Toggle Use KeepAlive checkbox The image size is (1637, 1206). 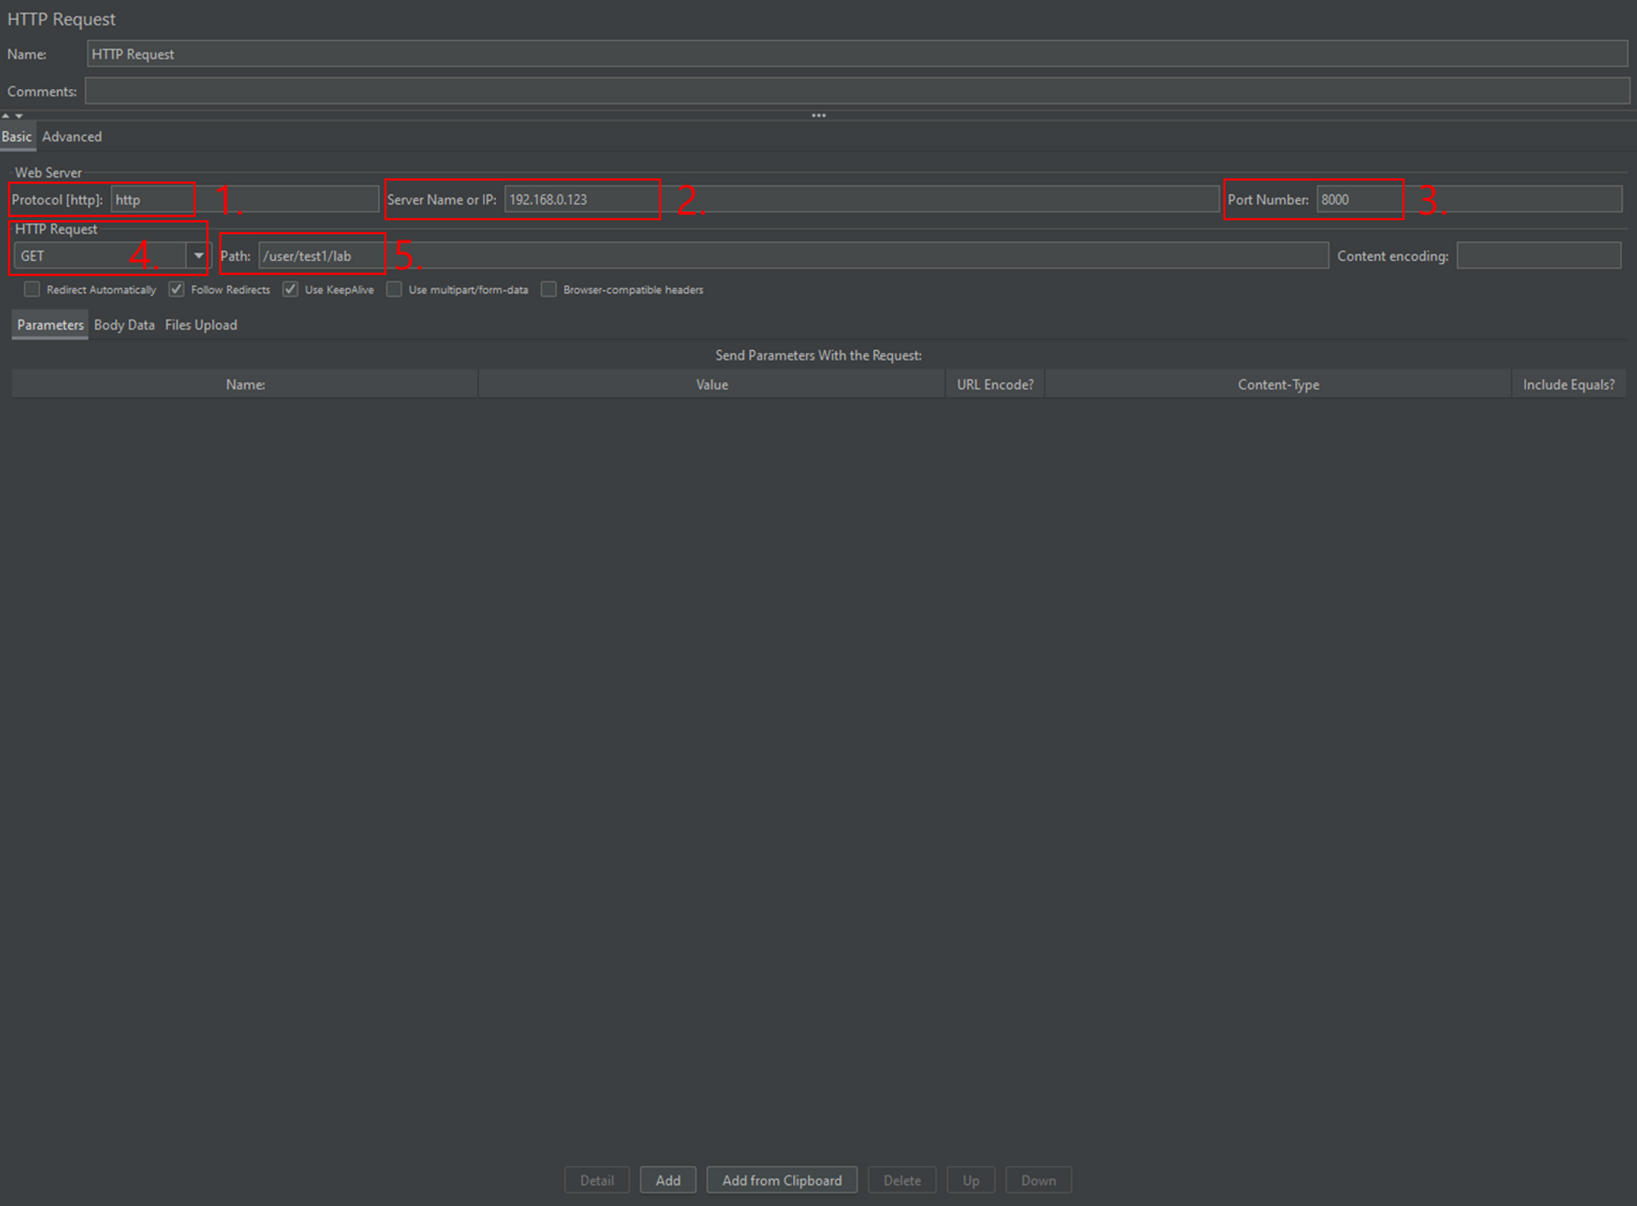pyautogui.click(x=291, y=289)
